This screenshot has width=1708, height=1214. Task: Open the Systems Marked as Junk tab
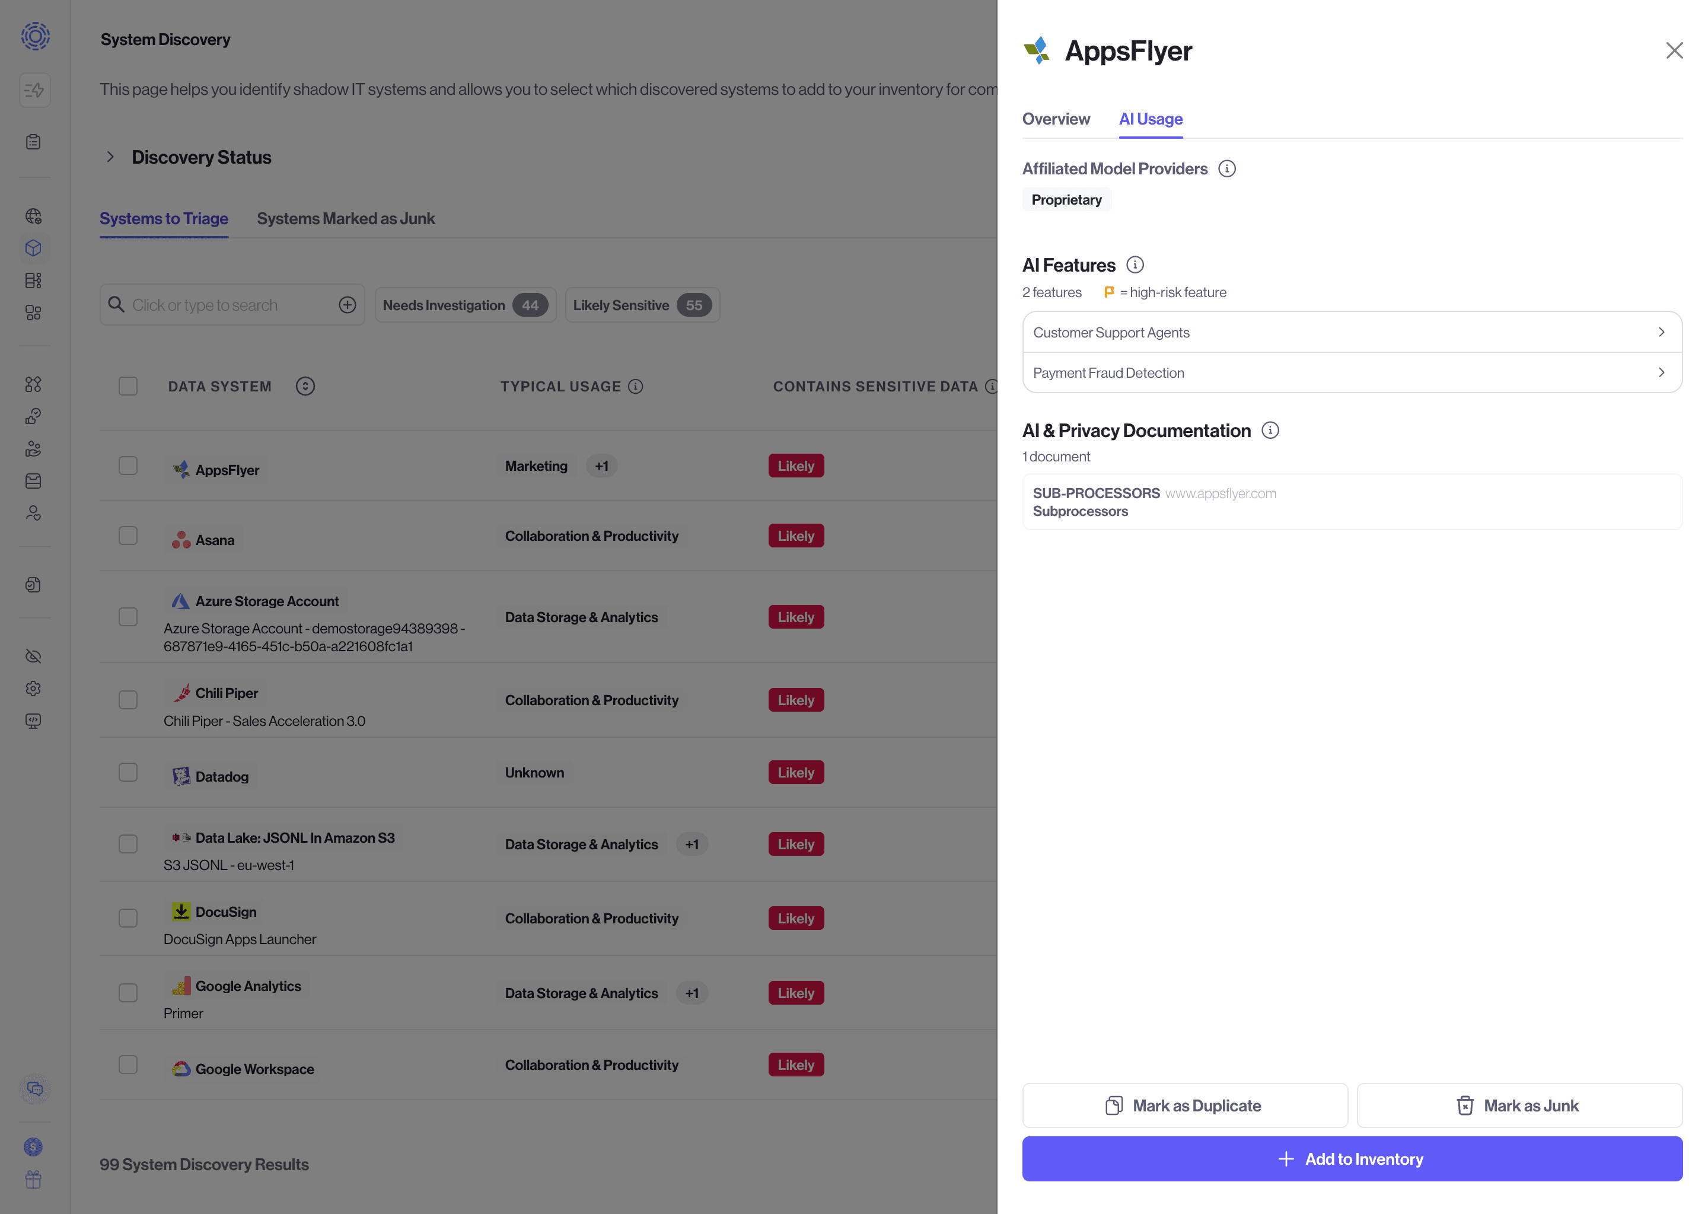pyautogui.click(x=345, y=219)
